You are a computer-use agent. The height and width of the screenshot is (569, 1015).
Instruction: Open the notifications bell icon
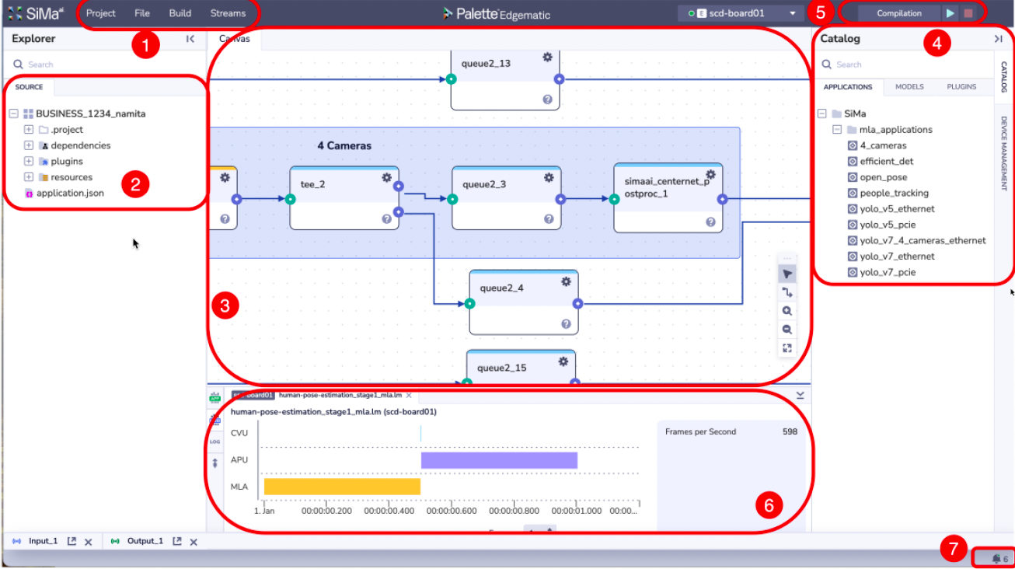[996, 559]
